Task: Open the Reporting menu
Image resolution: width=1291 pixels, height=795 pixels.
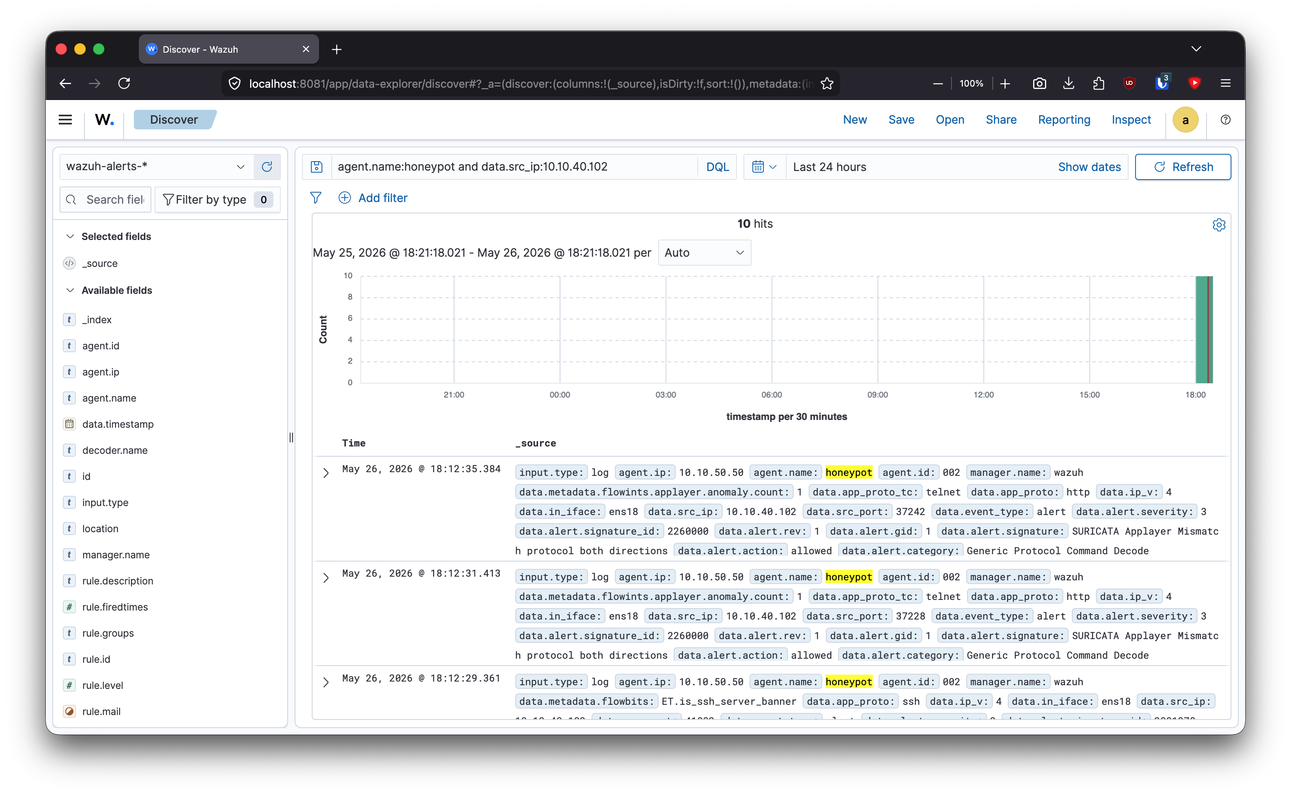Action: tap(1064, 120)
